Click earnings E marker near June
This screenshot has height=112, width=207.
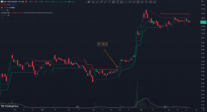(x=165, y=107)
